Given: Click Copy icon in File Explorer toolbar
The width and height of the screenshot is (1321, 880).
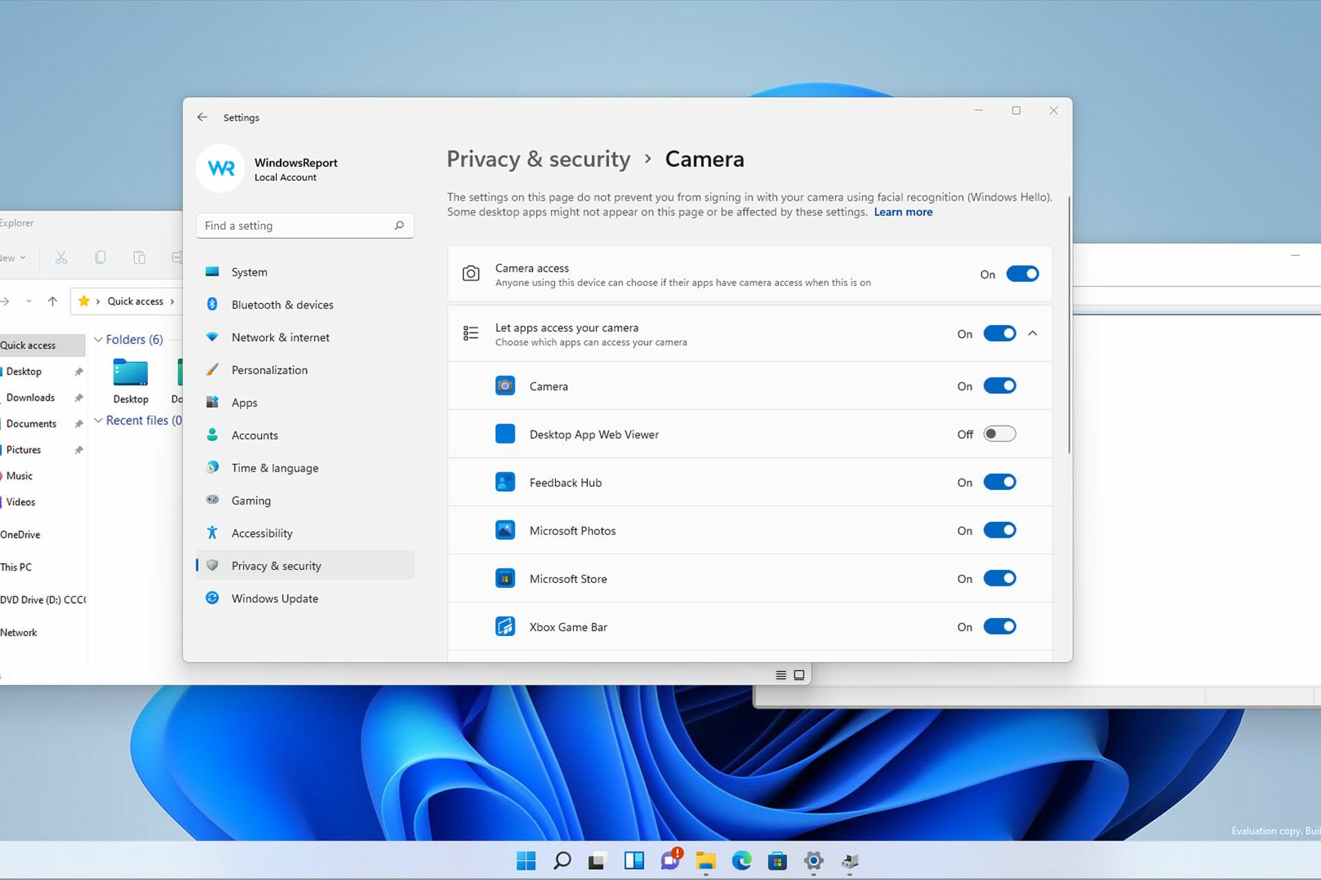Looking at the screenshot, I should tap(100, 258).
